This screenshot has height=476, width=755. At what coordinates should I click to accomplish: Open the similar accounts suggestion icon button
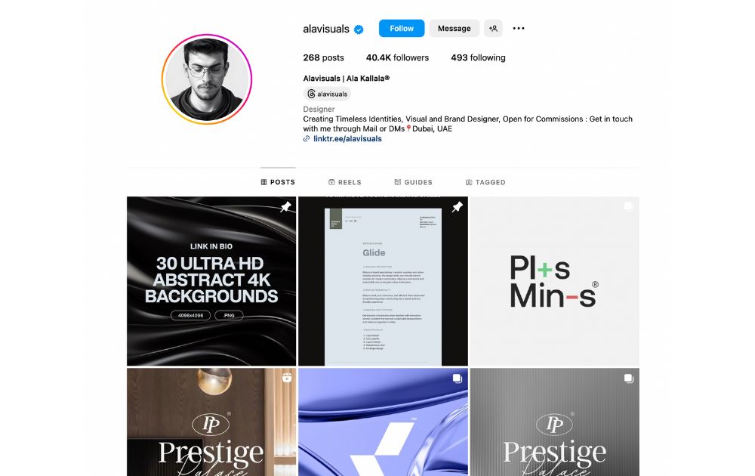tap(493, 29)
